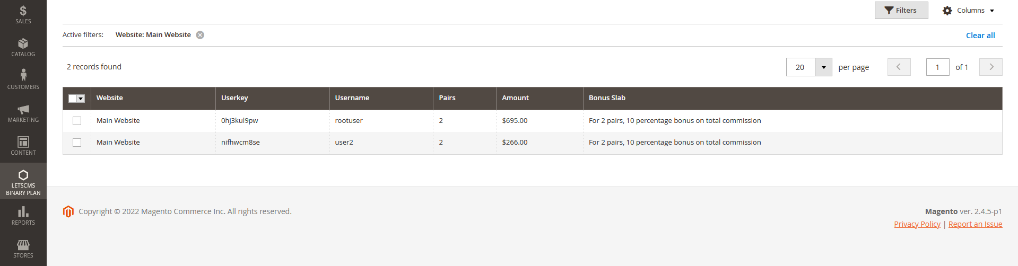Image resolution: width=1018 pixels, height=266 pixels.
Task: Select the rootuser row checkbox
Action: (x=77, y=121)
